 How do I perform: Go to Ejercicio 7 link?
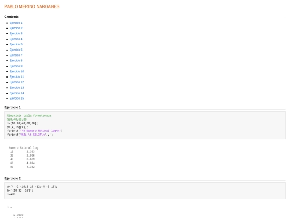point(16,55)
